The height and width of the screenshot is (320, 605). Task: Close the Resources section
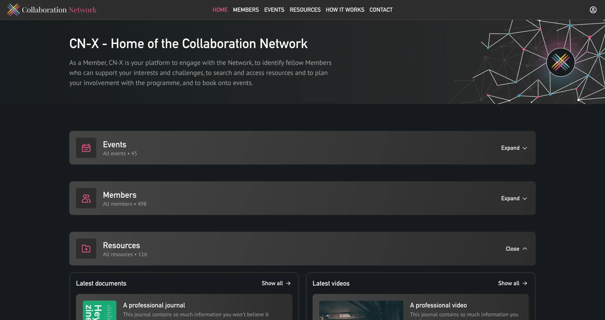point(516,249)
